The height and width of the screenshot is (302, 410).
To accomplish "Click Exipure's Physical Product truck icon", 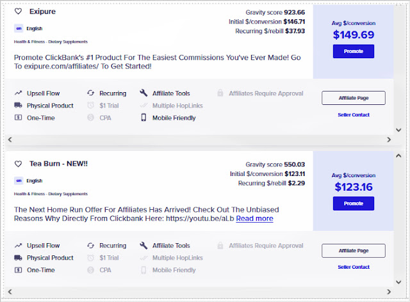I will tap(18, 106).
